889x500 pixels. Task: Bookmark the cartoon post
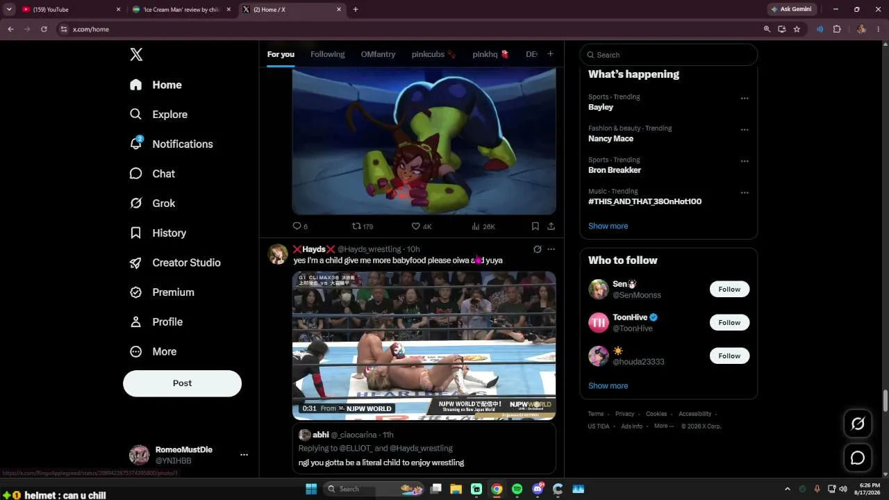(x=535, y=226)
